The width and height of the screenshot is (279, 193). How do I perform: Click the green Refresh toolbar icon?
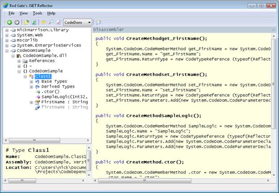tap(34, 22)
